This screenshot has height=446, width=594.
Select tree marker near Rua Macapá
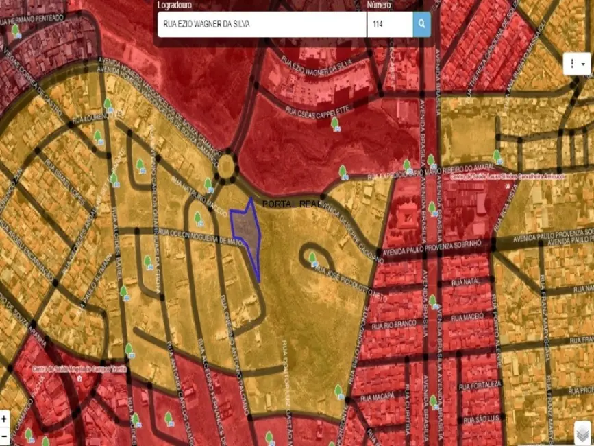point(338,391)
